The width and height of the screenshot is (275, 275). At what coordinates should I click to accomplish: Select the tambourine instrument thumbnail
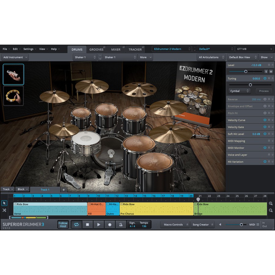(13, 96)
